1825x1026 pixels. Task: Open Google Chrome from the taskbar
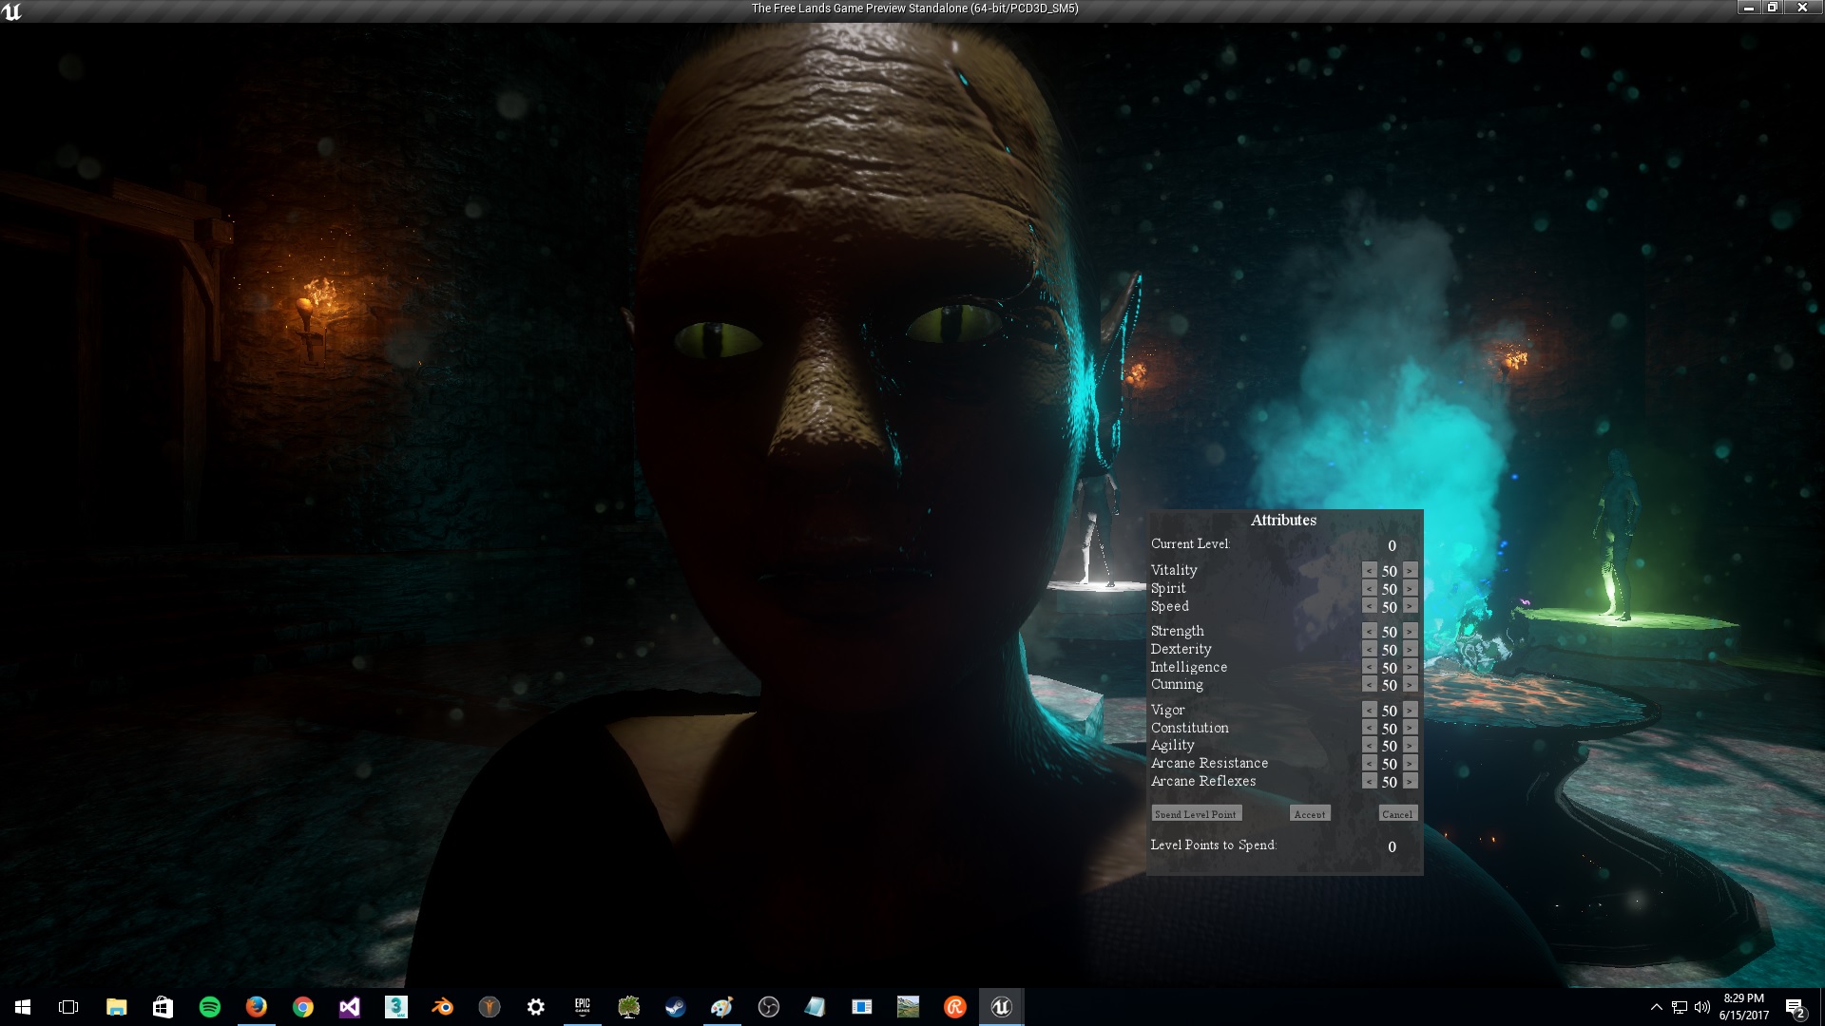point(302,1007)
